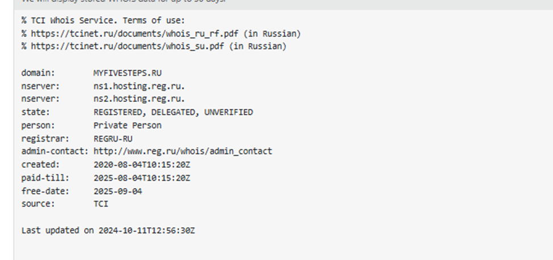Click the state field label
553x260 pixels.
pos(36,112)
